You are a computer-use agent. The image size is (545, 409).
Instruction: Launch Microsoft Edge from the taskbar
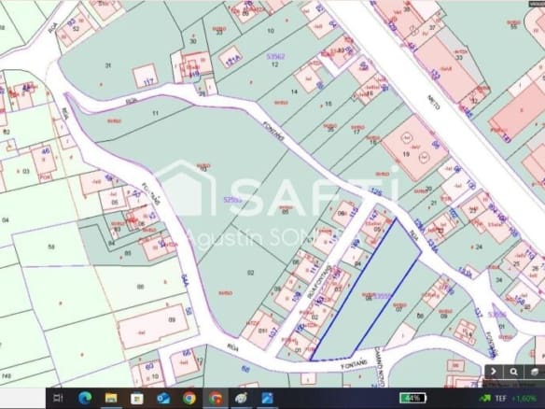(85, 398)
